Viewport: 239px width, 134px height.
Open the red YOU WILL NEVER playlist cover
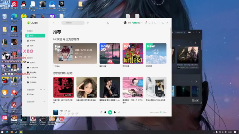pos(63,87)
